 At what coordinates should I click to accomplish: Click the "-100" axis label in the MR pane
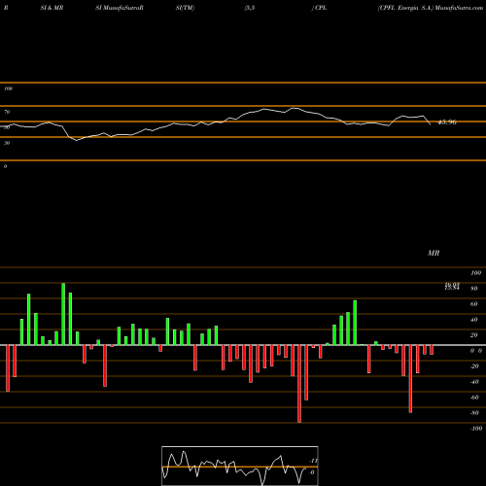click(x=476, y=429)
